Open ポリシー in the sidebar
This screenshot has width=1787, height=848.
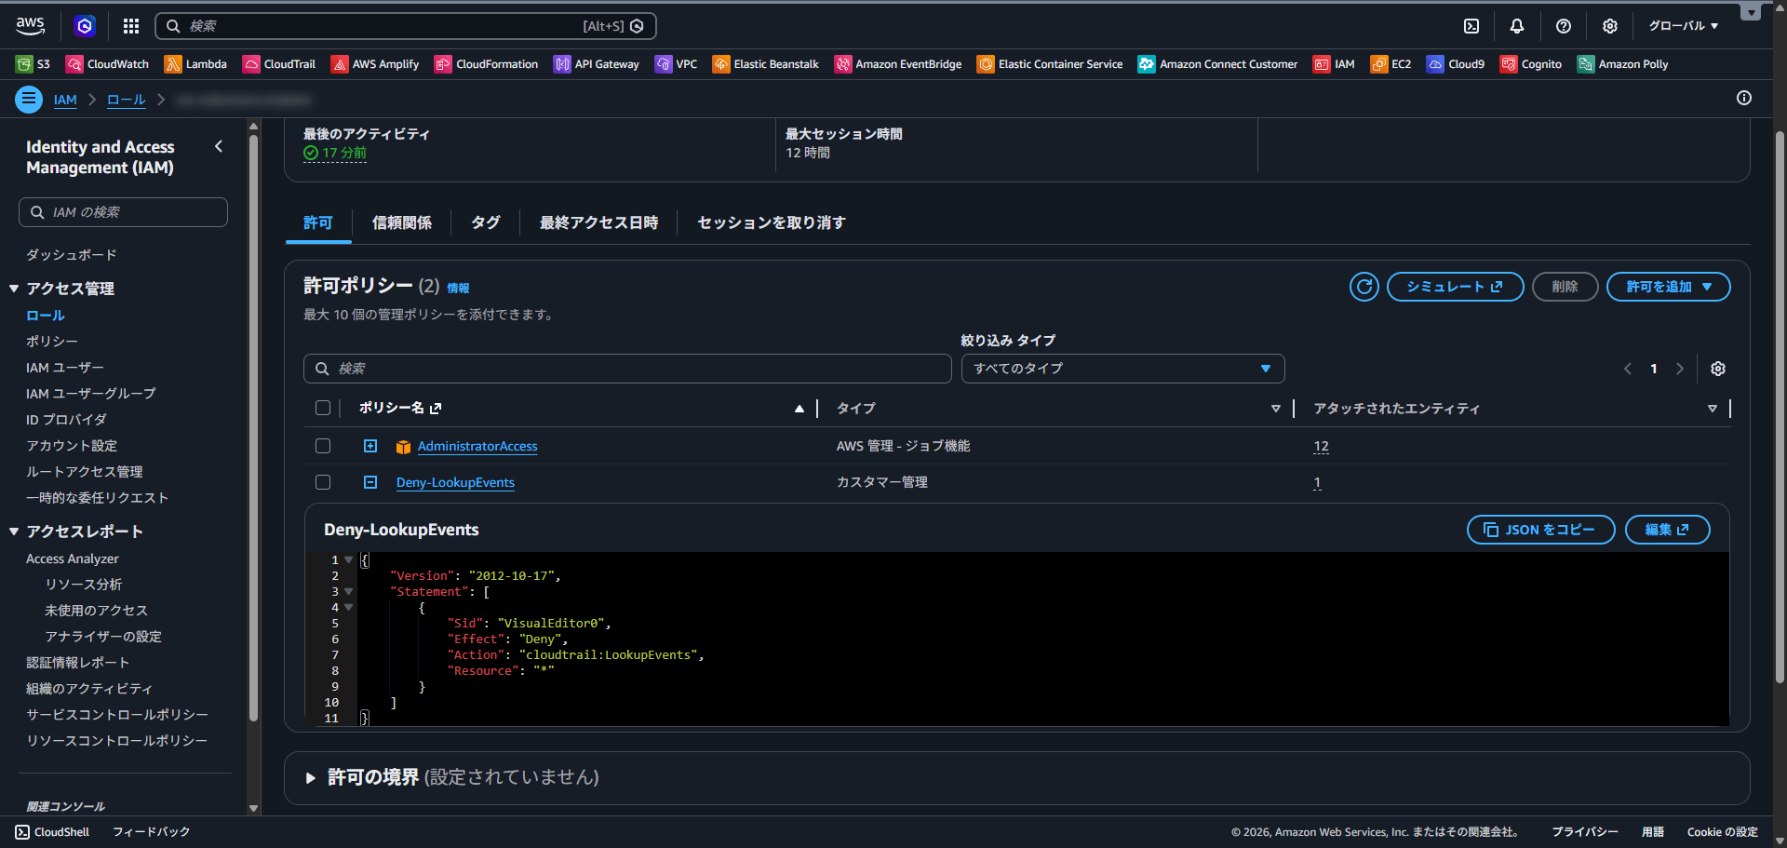click(x=52, y=342)
